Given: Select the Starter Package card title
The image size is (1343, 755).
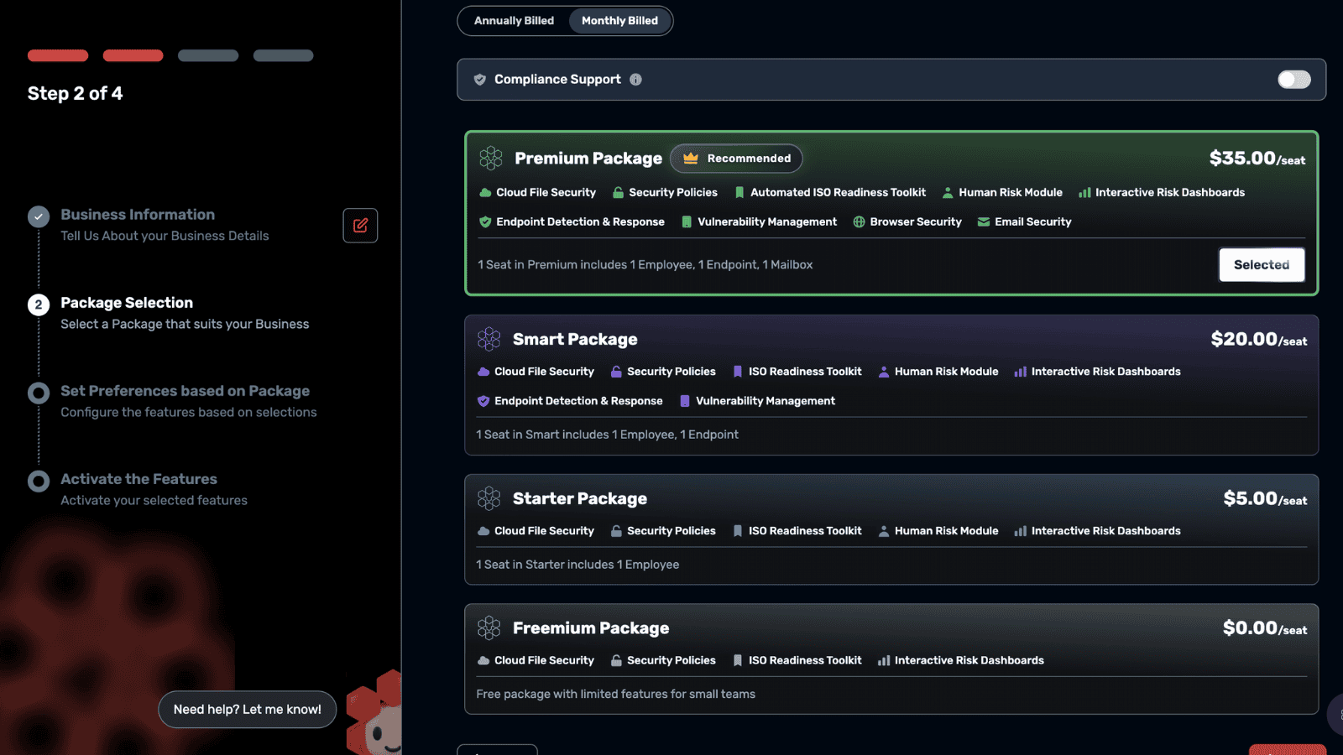Looking at the screenshot, I should (580, 498).
